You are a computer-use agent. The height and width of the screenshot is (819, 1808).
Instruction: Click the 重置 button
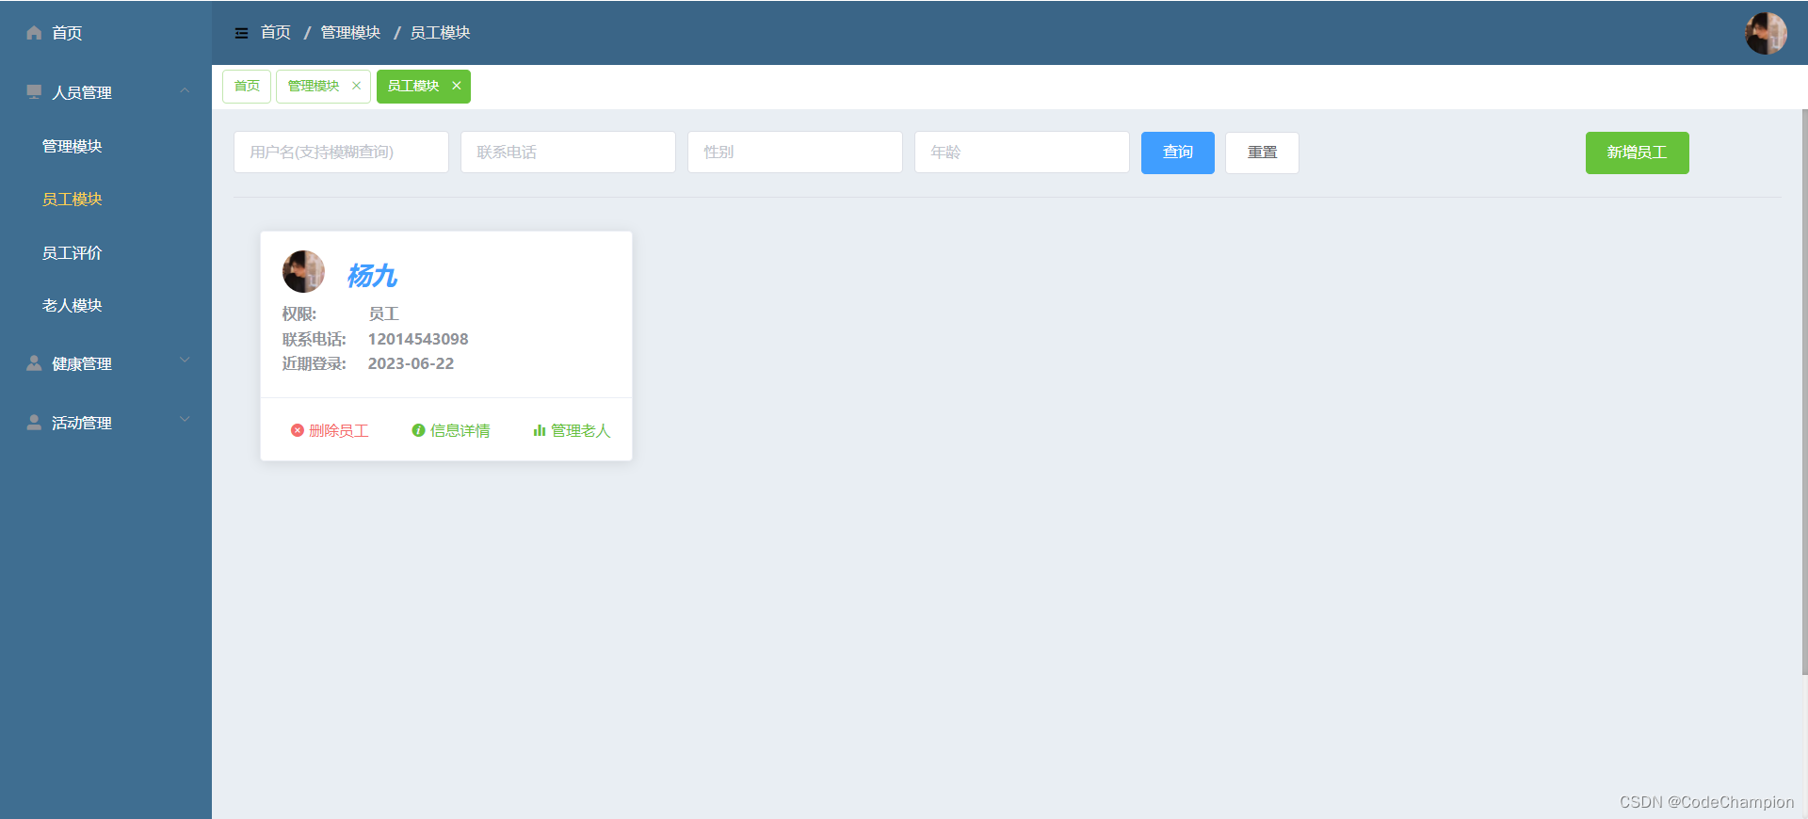[x=1262, y=153]
